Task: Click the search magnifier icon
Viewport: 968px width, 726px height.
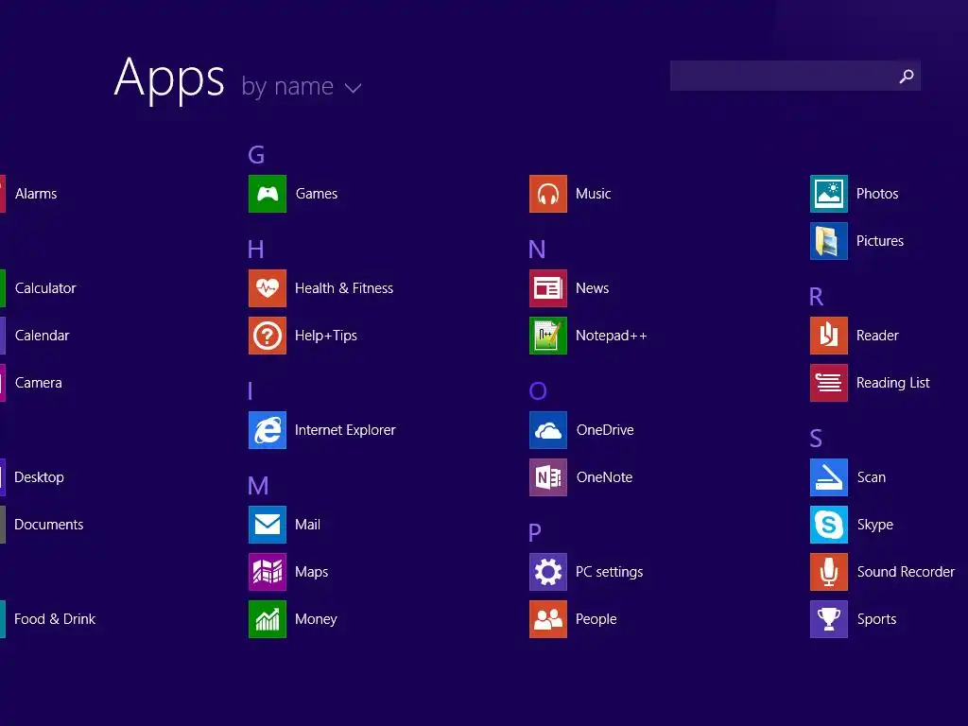Action: (907, 76)
